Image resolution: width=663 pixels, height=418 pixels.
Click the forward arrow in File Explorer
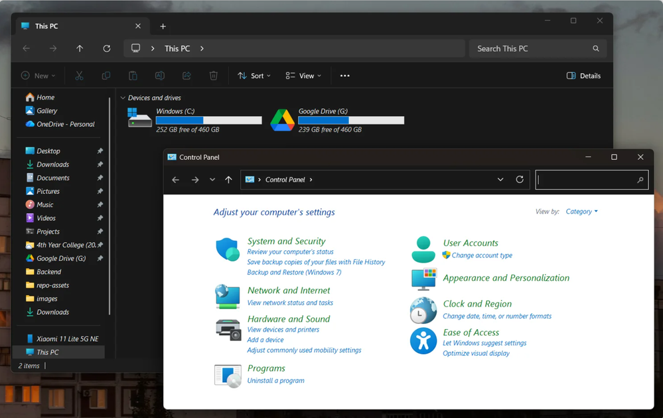tap(53, 48)
